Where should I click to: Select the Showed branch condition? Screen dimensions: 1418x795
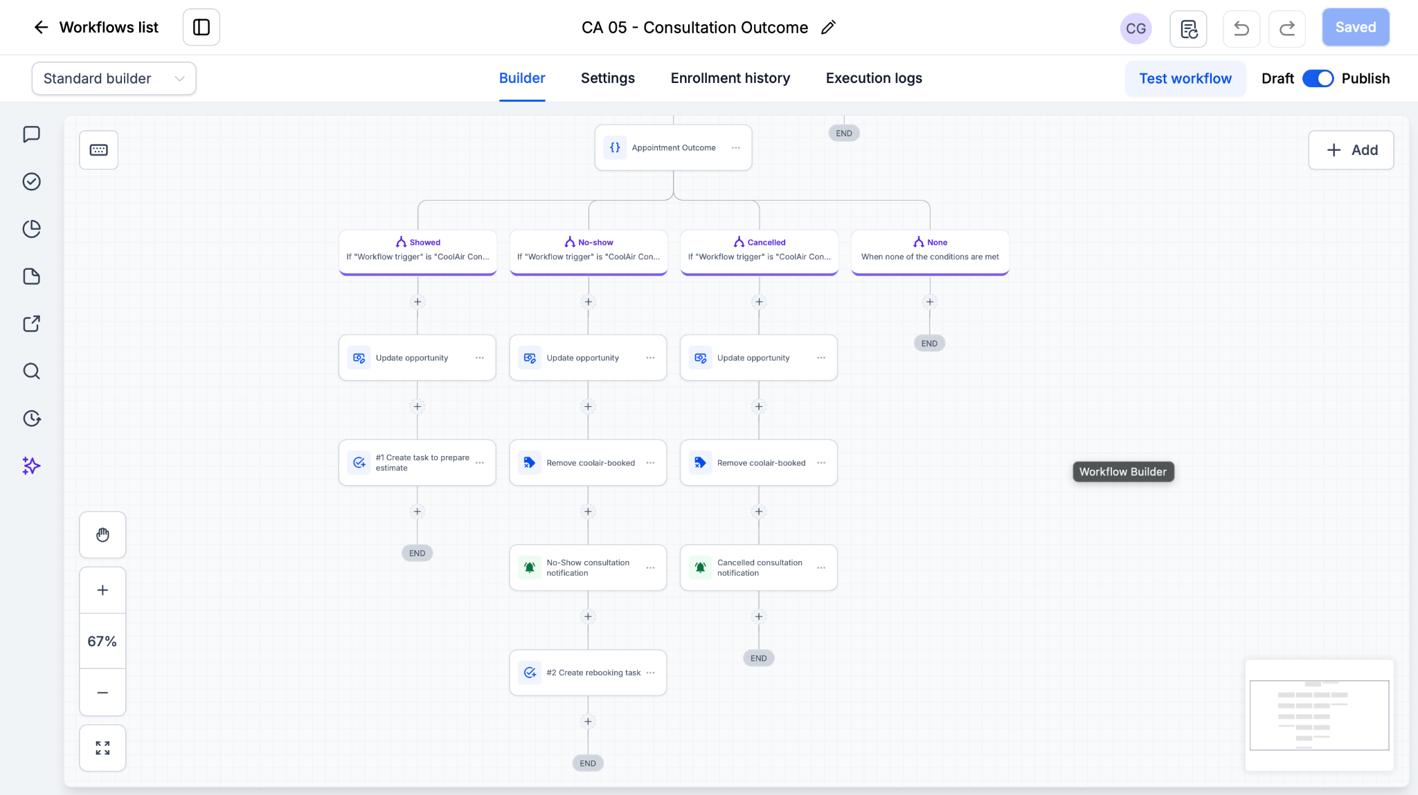[x=418, y=252]
